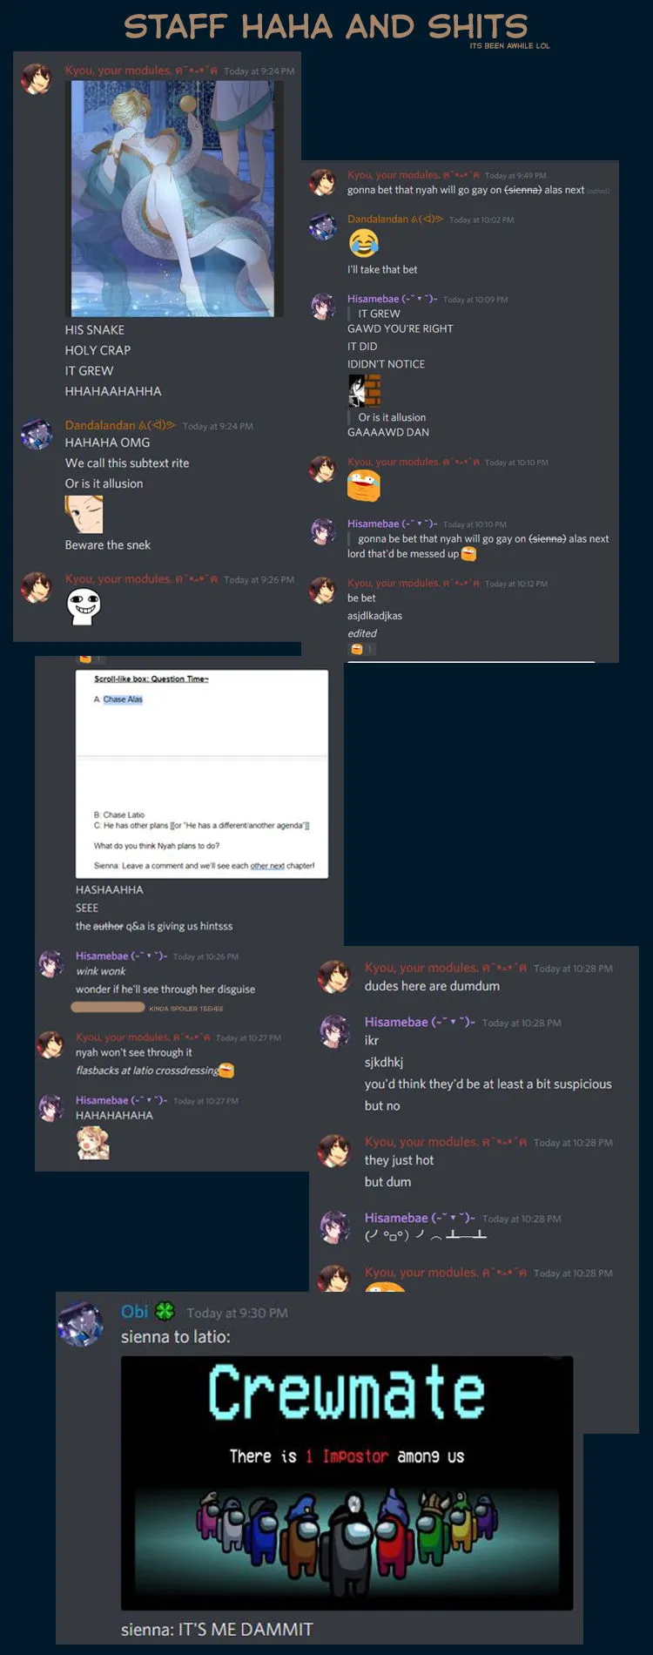Click Kyou's avatar beside the 9:24 PM message
653x1655 pixels.
coord(37,78)
